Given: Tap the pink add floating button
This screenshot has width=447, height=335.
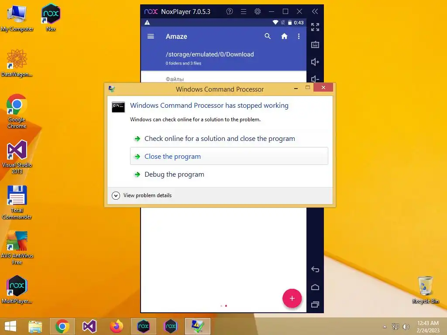Looking at the screenshot, I should pos(292,298).
